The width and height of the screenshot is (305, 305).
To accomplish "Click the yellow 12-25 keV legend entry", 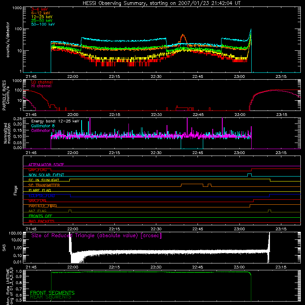I will click(x=42, y=17).
